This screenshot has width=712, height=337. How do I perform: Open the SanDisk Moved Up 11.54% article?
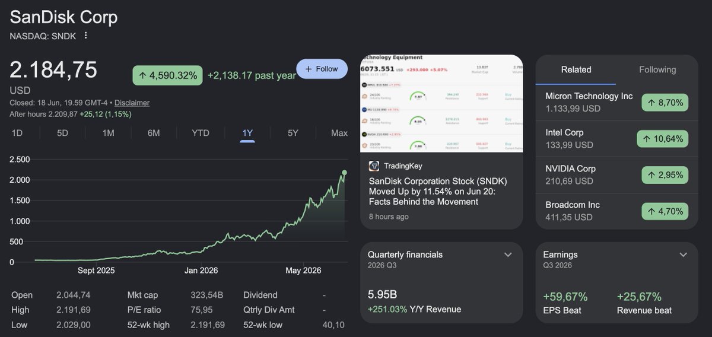coord(438,191)
